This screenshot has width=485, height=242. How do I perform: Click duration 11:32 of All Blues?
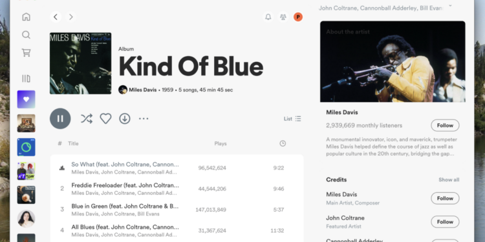point(277,231)
